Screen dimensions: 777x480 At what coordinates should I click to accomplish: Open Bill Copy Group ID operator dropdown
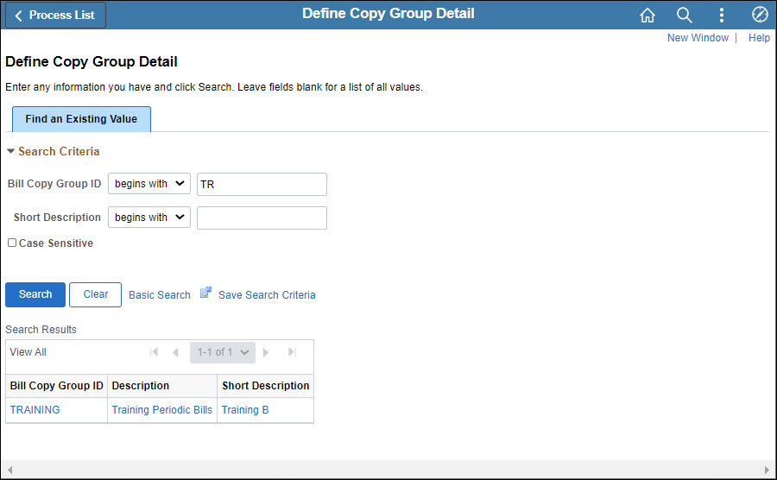[x=148, y=184]
